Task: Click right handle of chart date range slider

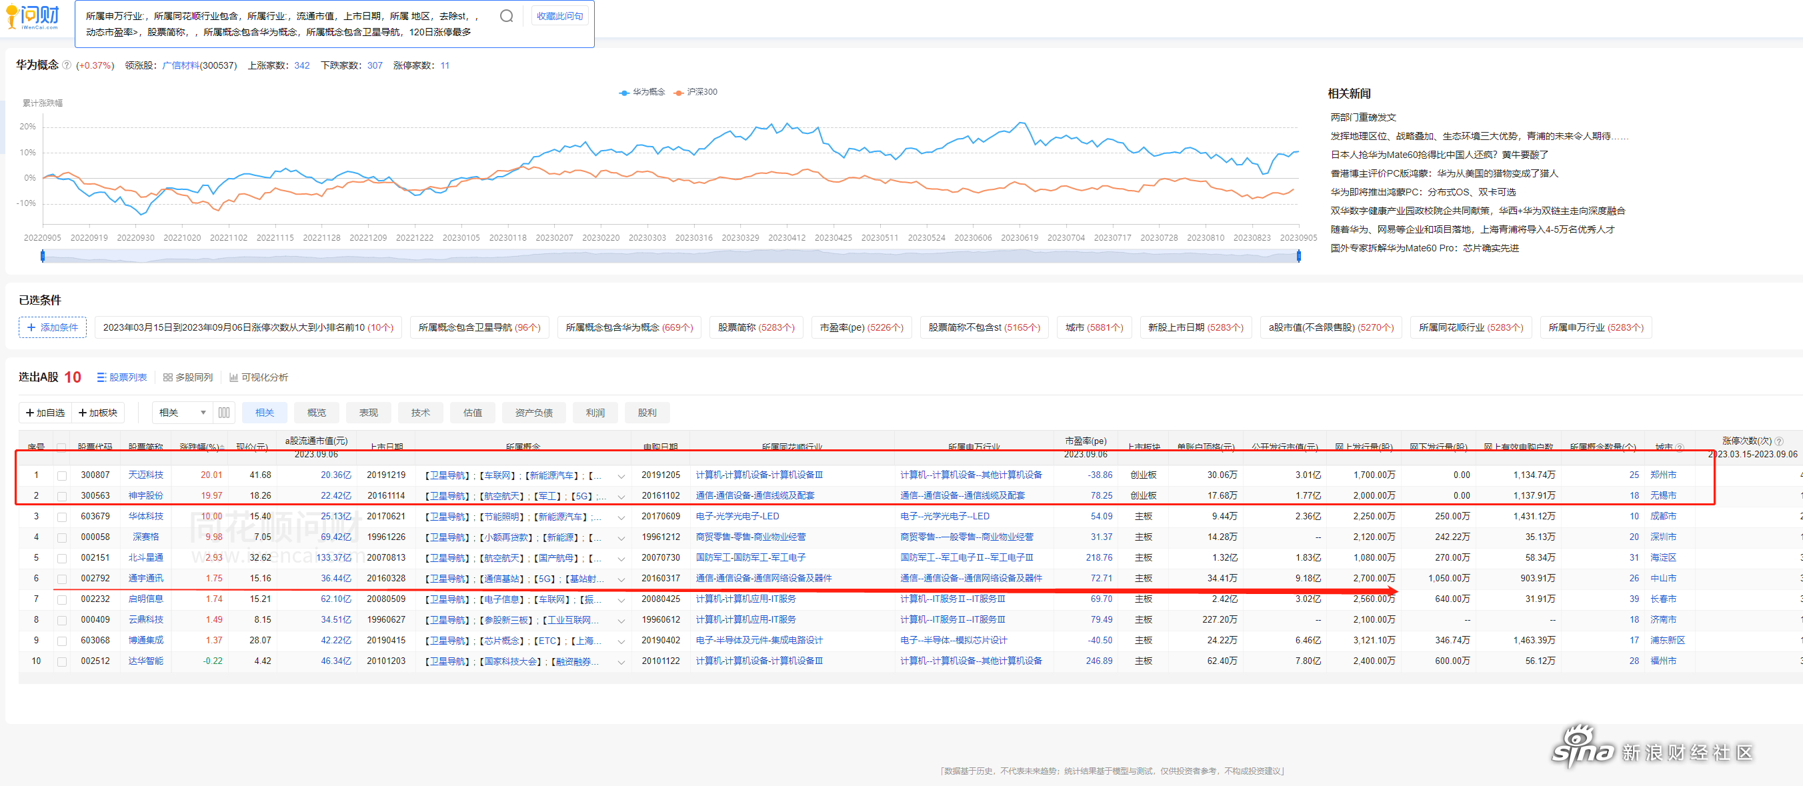Action: tap(1298, 256)
